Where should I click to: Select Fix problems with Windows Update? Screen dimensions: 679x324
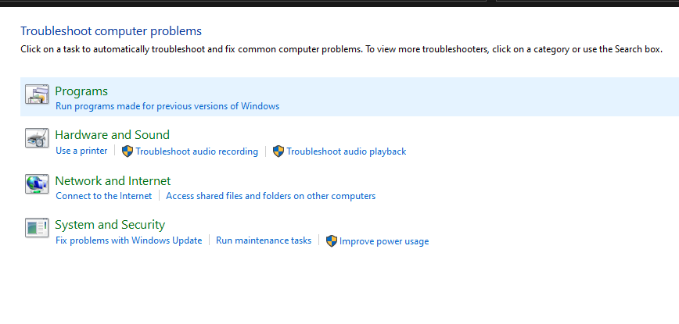(128, 241)
